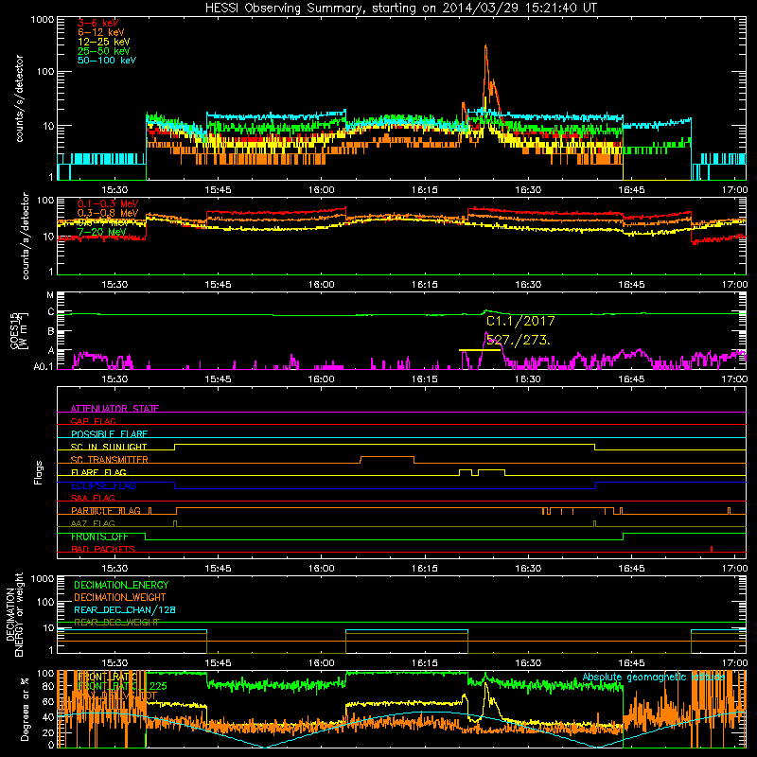The height and width of the screenshot is (757, 757).
Task: Click the Degrees or % axis title
Action: pyautogui.click(x=25, y=709)
